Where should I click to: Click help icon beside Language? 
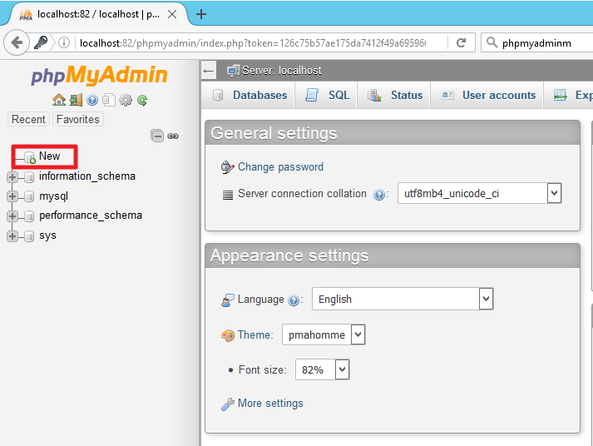point(294,300)
